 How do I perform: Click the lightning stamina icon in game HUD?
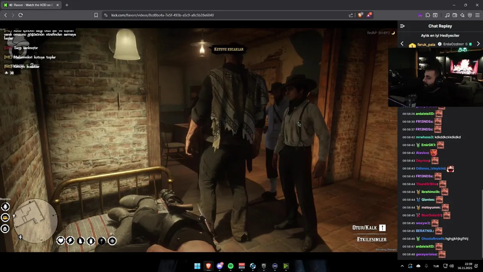point(70,241)
